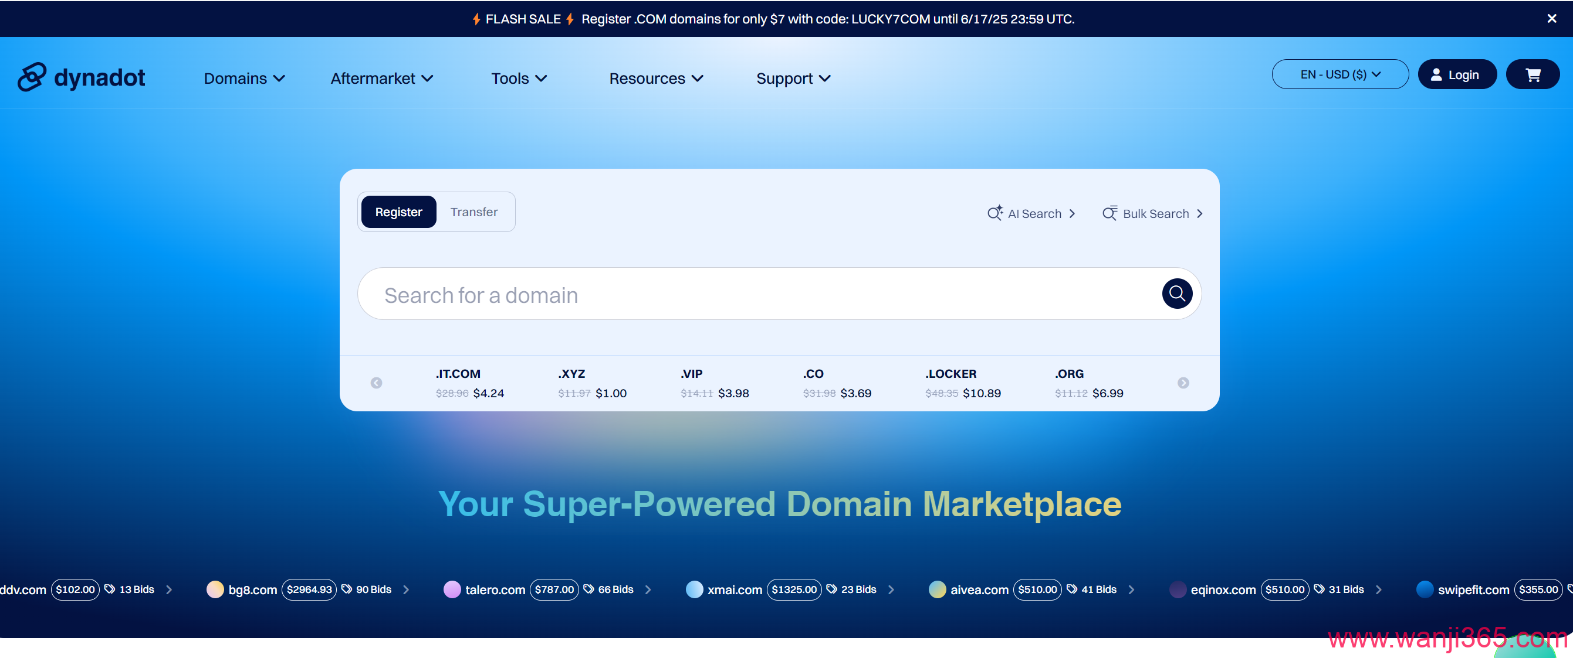Open the shopping cart
Image resolution: width=1573 pixels, height=658 pixels.
click(1533, 74)
